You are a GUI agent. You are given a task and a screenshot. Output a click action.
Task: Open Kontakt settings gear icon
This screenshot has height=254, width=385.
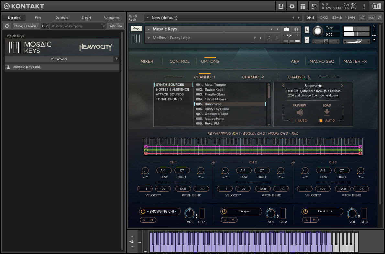click(x=292, y=6)
